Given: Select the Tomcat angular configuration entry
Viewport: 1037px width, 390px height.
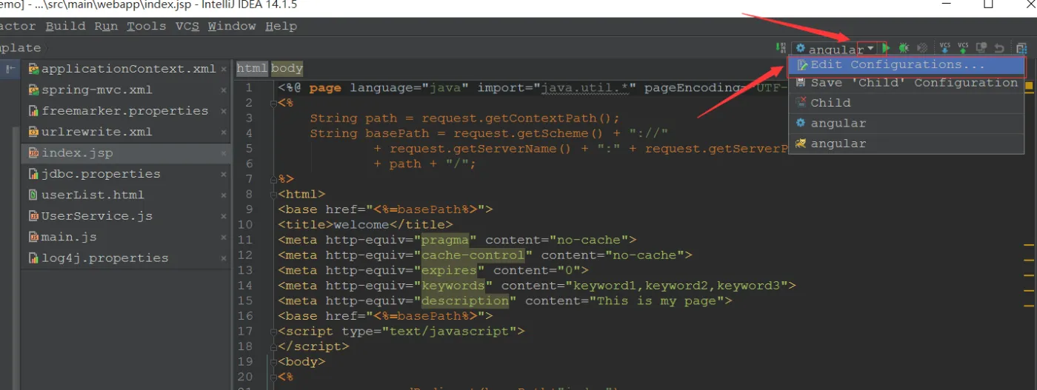Looking at the screenshot, I should pos(837,144).
